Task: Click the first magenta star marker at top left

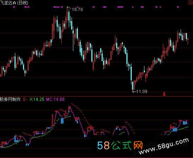Action: pyautogui.click(x=14, y=7)
